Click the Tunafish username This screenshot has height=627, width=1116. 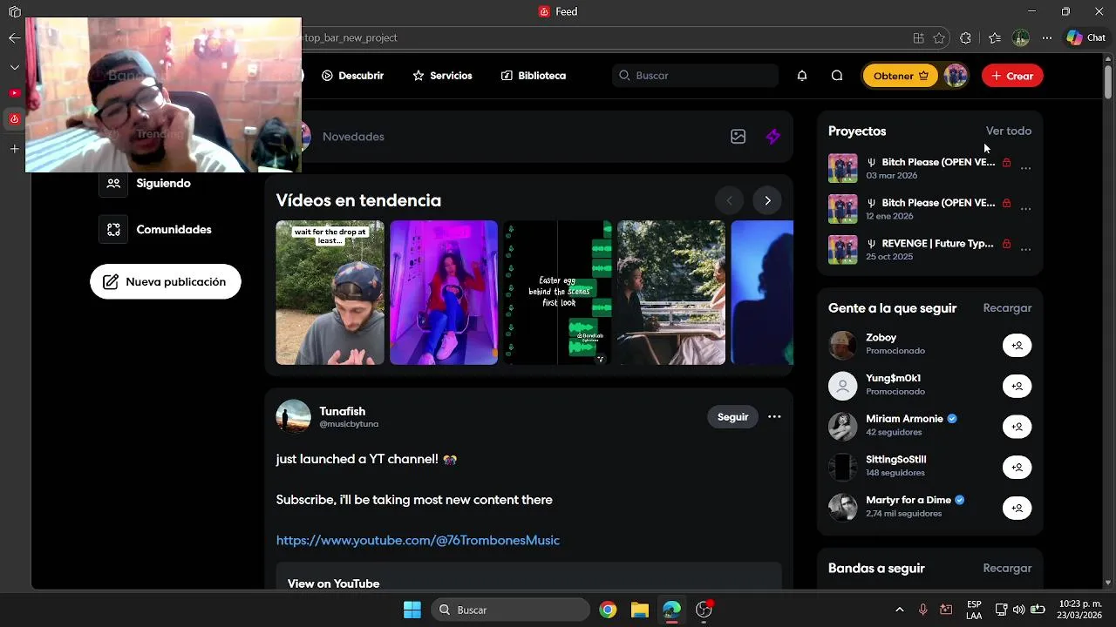pos(342,411)
